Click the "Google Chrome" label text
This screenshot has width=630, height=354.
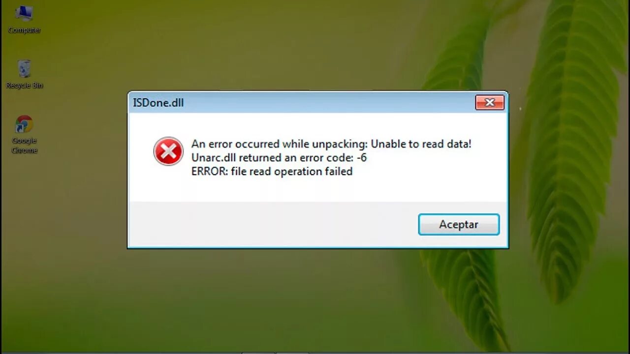click(24, 146)
